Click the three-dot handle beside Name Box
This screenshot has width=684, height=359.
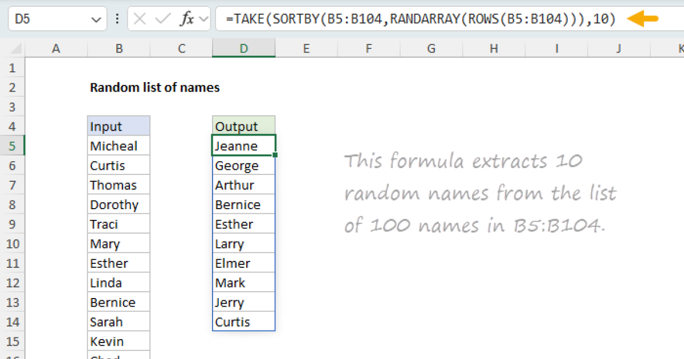[x=117, y=19]
